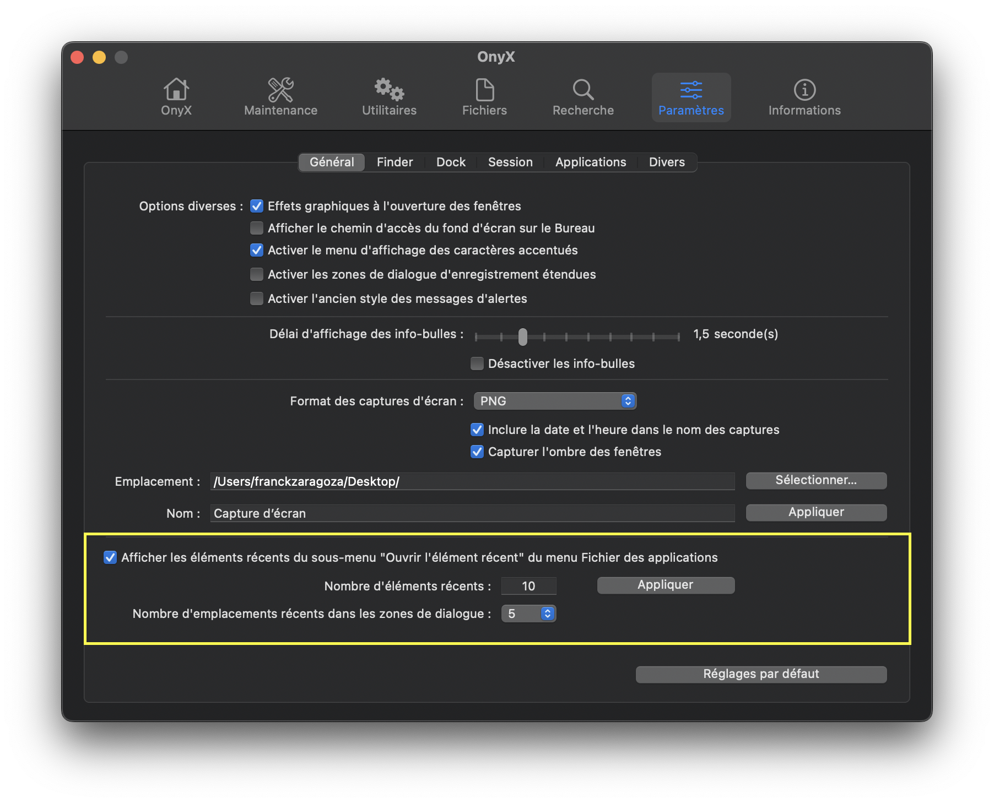Image resolution: width=994 pixels, height=803 pixels.
Task: Click the info-bulles delay slider handle
Action: (522, 336)
